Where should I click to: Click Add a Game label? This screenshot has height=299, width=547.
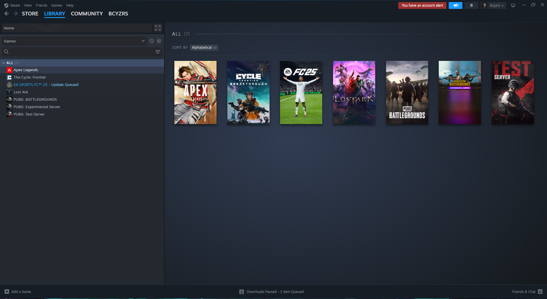21,292
